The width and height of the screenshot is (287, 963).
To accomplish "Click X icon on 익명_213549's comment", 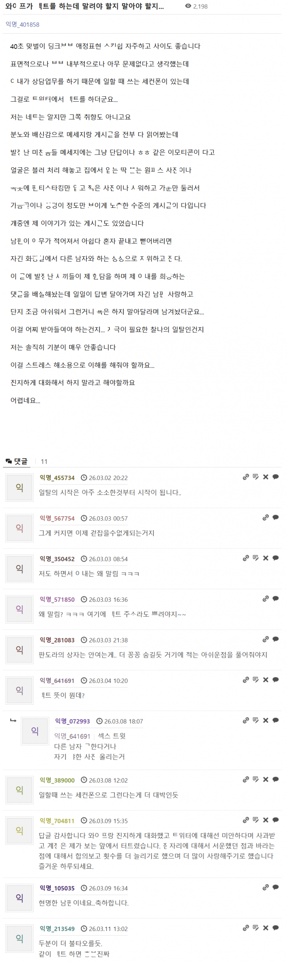I will click(266, 928).
